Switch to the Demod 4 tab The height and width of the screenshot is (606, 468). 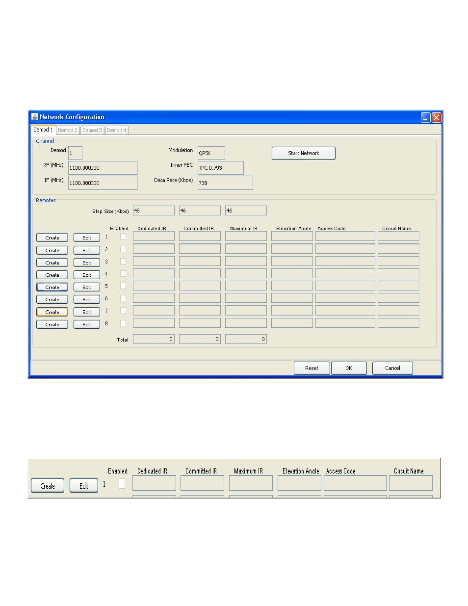116,130
